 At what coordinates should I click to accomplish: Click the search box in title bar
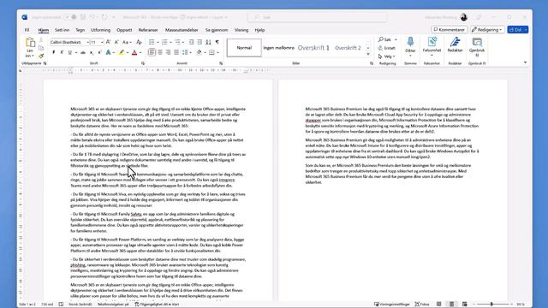[x=318, y=17]
